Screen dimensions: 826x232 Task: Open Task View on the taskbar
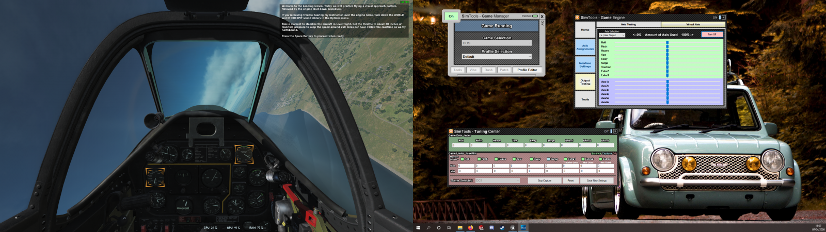point(449,227)
